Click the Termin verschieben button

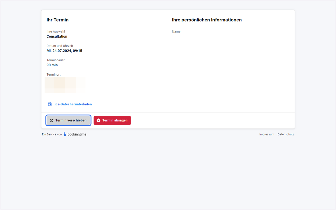pos(69,120)
